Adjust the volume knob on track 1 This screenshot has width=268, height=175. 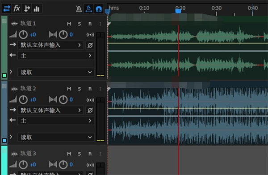(x=23, y=35)
